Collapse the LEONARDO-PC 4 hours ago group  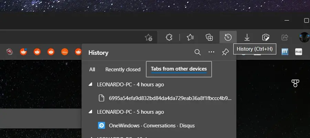90,84
